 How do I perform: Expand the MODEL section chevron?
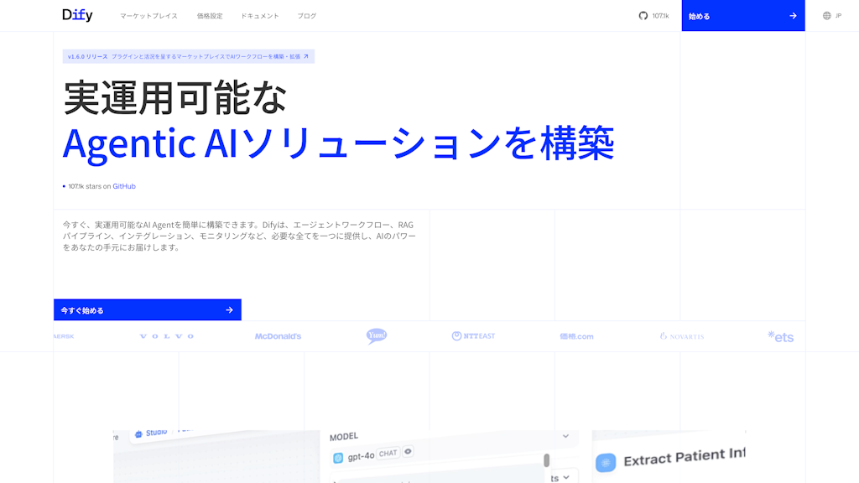point(566,436)
